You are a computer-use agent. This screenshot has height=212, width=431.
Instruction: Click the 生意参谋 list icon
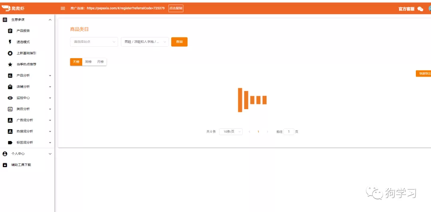(5, 20)
